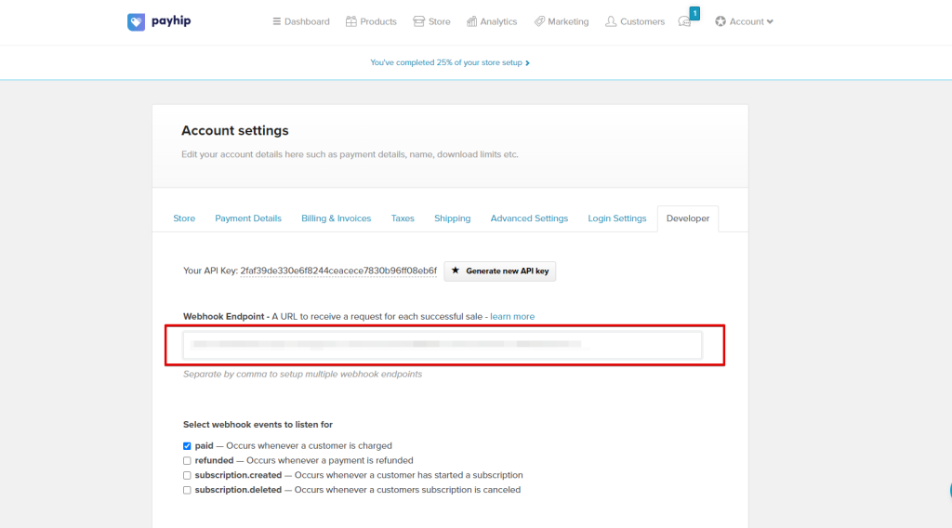Click the webhook 'learn more' link
This screenshot has width=952, height=528.
[512, 317]
